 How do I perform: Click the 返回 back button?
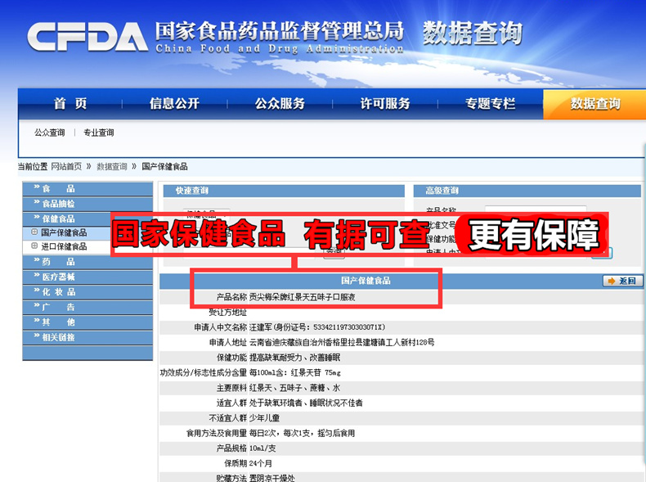point(623,281)
